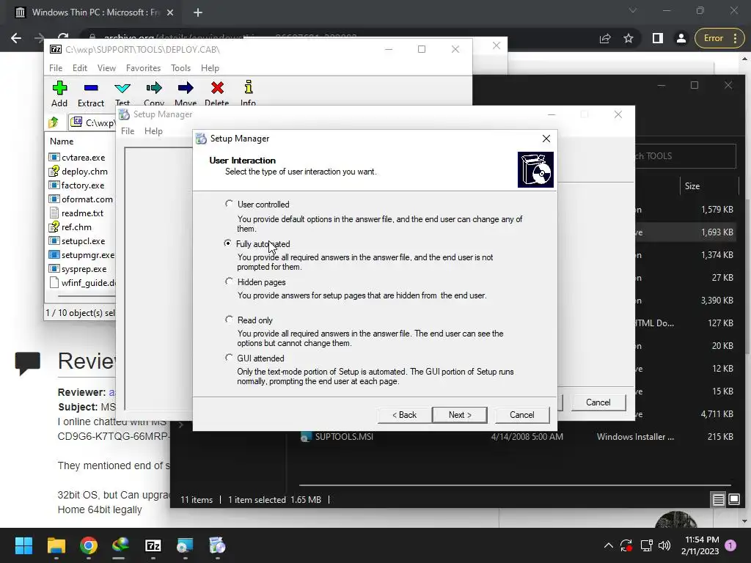Close the Windows Thin PC browser tab
The image size is (751, 563).
click(x=170, y=12)
